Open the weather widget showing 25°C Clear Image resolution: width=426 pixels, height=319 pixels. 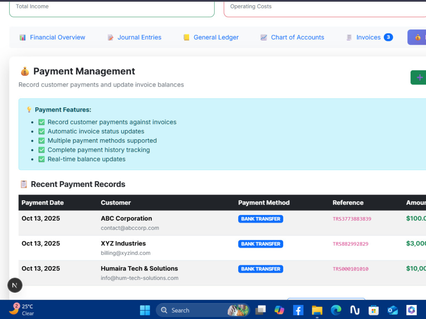pos(21,310)
